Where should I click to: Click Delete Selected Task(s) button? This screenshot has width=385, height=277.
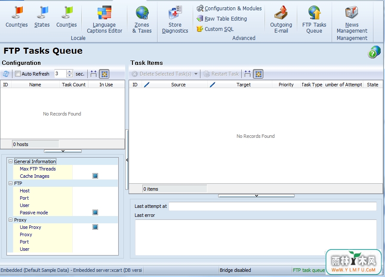162,74
